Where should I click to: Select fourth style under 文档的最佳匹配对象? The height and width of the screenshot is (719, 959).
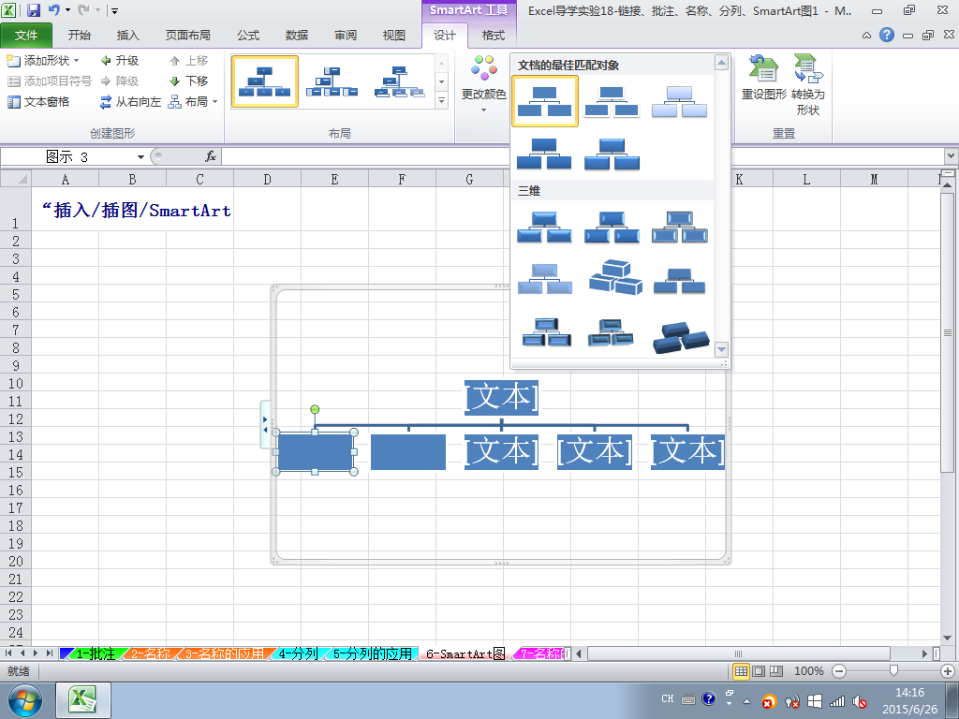click(x=544, y=153)
